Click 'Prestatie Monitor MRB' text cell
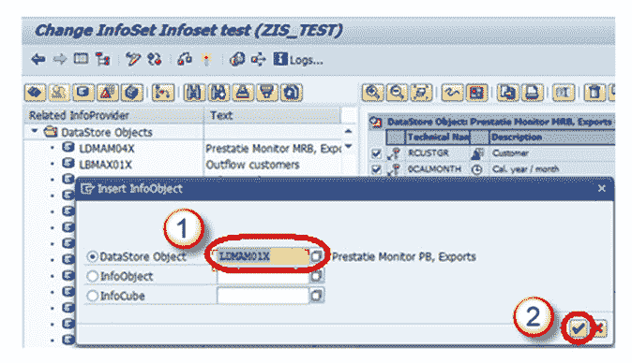632x363 pixels. coord(273,149)
